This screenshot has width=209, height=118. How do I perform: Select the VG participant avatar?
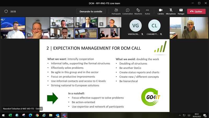pos(136,25)
